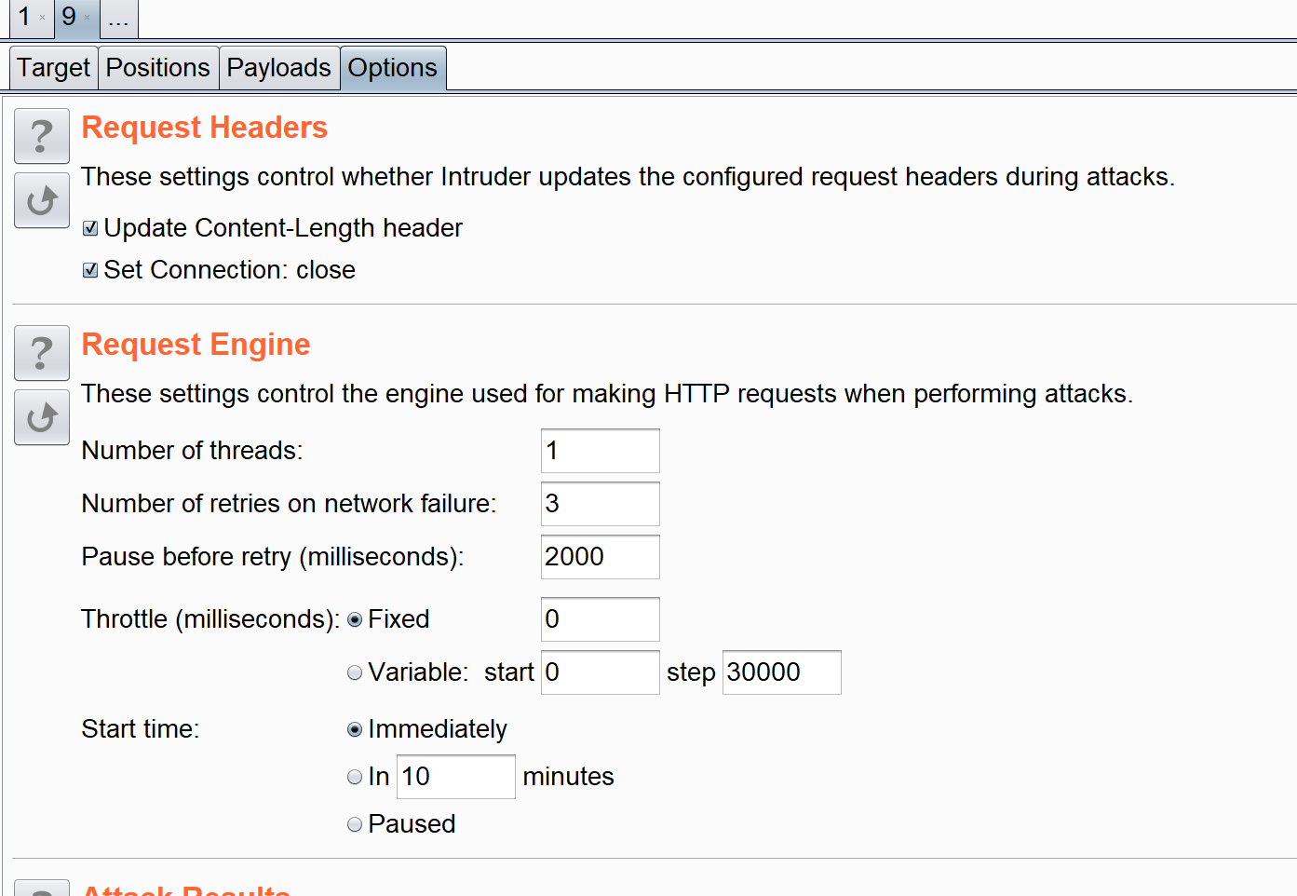Focus the Pause before retry field
The width and height of the screenshot is (1297, 896).
pyautogui.click(x=601, y=557)
